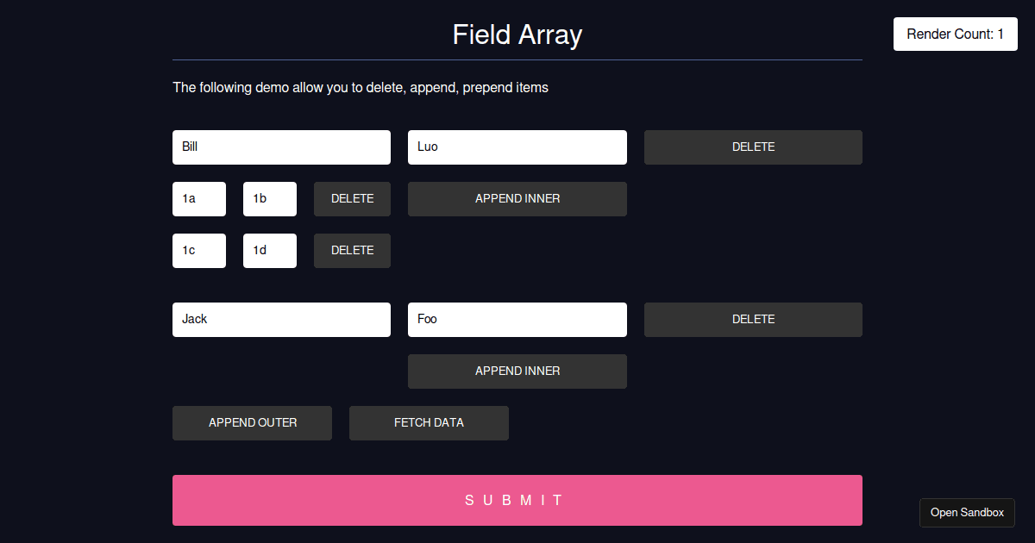Select the input field containing Foo
The width and height of the screenshot is (1035, 543).
(517, 319)
